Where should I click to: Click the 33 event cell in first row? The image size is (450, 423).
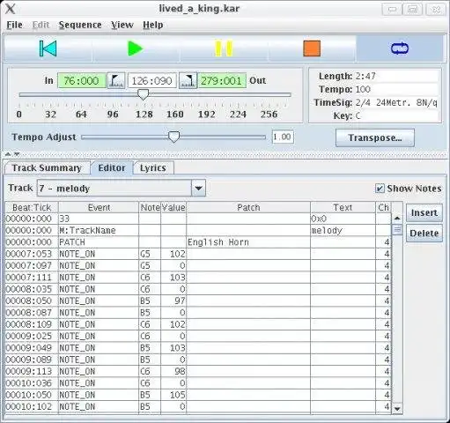(99, 219)
